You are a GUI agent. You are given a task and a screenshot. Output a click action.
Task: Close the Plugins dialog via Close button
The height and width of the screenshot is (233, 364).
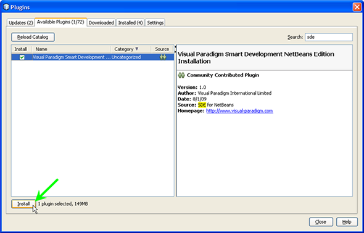coord(321,222)
